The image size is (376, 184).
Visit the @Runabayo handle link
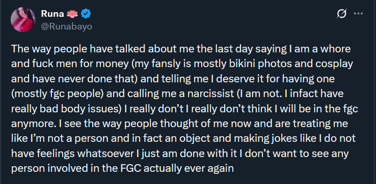pyautogui.click(x=67, y=26)
